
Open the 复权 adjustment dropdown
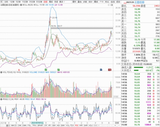[x=74, y=1]
